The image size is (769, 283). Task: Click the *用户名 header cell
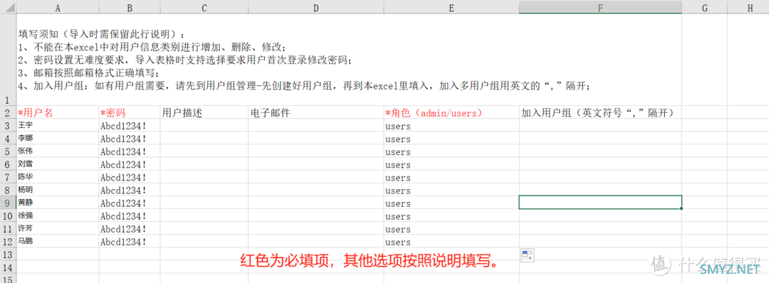[58, 112]
